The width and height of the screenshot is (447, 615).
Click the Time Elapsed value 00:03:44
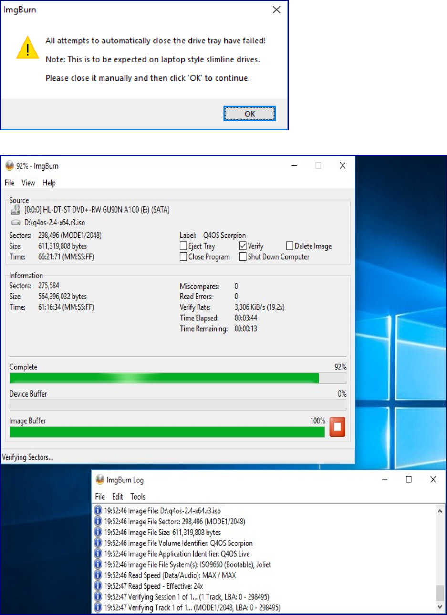pyautogui.click(x=246, y=318)
